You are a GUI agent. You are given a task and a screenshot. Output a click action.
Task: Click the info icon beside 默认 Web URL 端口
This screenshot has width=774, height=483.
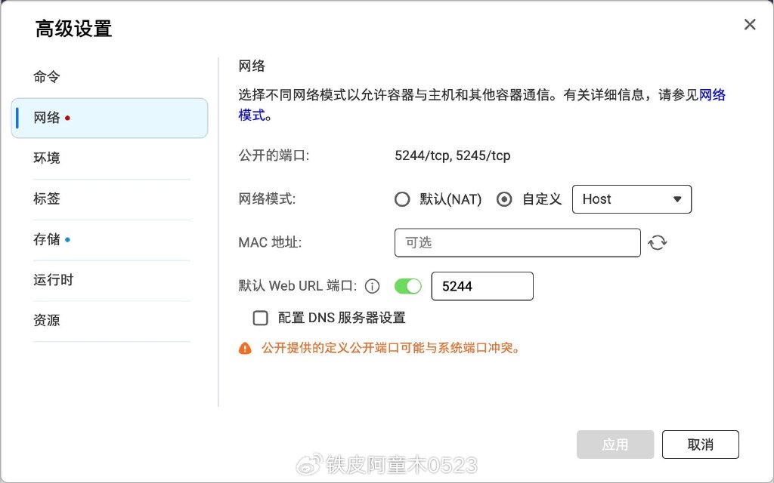[370, 286]
